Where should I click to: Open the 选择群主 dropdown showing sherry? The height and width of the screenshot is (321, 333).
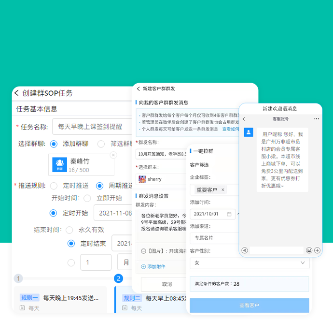coord(161,179)
